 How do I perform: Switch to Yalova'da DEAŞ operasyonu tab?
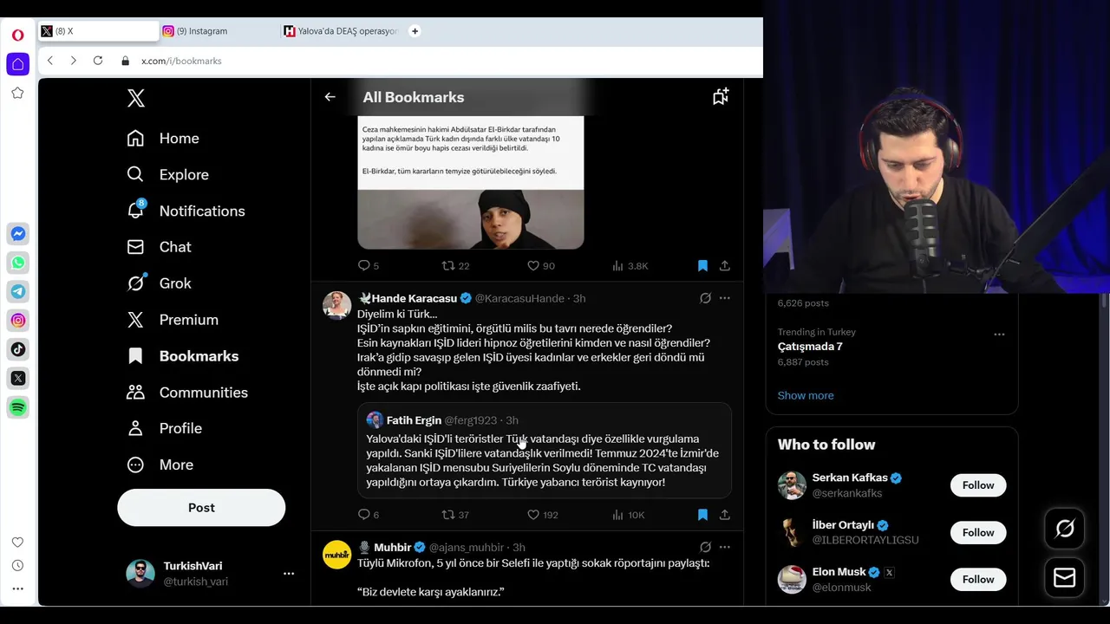(x=341, y=31)
